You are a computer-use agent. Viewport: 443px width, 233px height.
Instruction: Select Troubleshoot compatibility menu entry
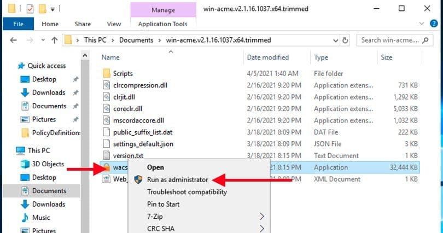(x=186, y=192)
